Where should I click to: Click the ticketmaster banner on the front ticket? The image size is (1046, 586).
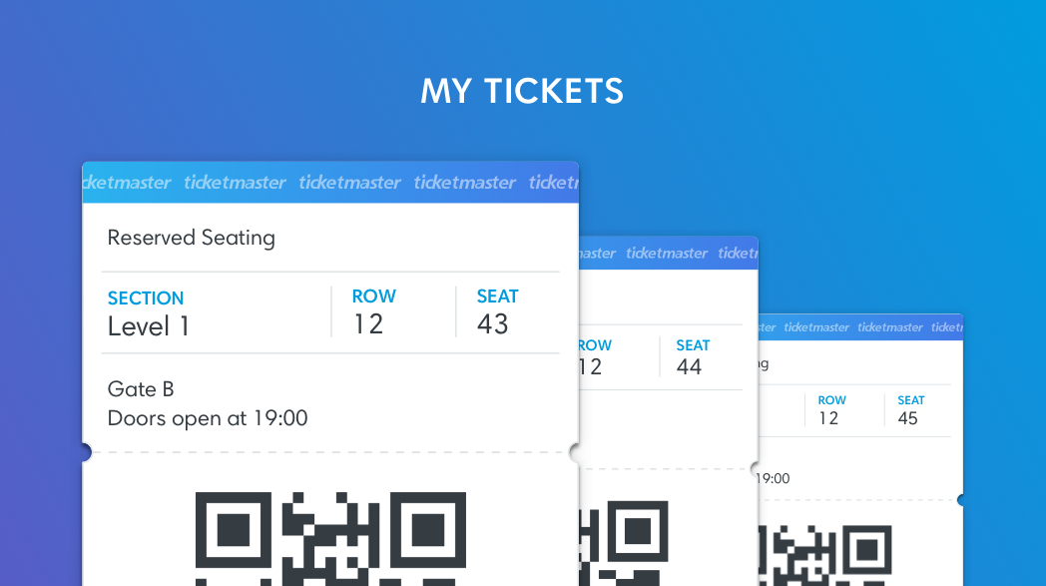coord(329,183)
